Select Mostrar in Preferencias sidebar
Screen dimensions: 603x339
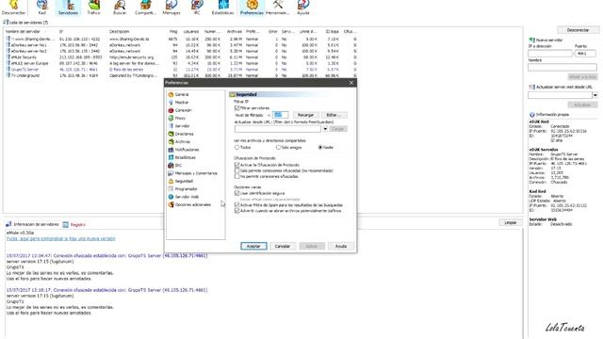click(x=178, y=103)
